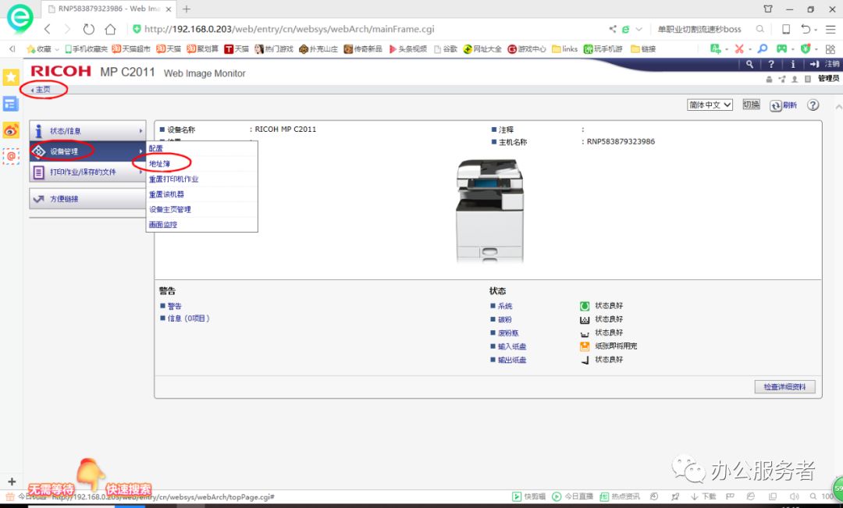
Task: Click the 打印作业/保存的文件 document icon
Action: click(39, 172)
